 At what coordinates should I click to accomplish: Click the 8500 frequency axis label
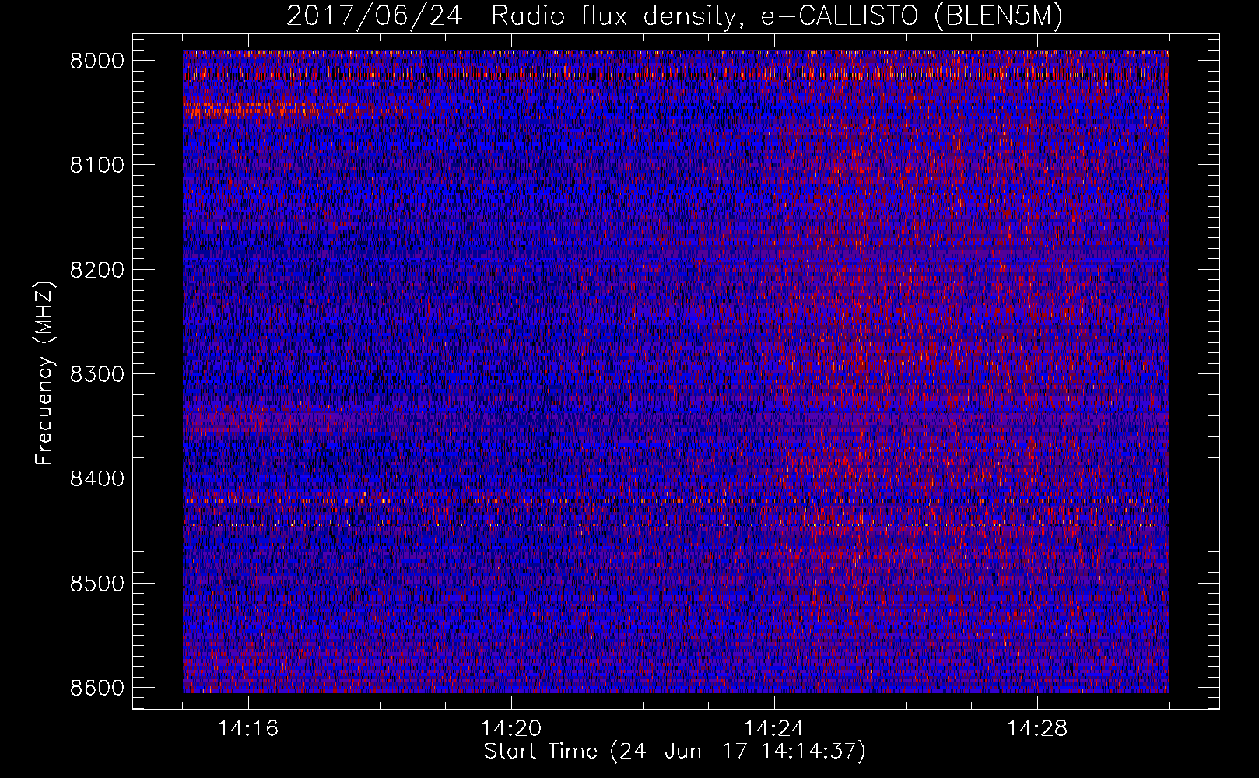97,583
